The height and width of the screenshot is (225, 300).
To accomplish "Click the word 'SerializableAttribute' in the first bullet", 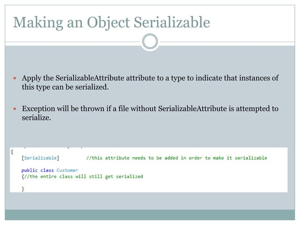I will click(90, 78).
